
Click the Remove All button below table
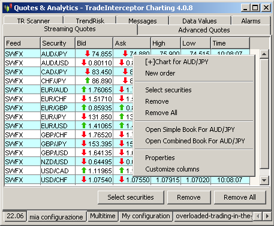(x=240, y=197)
